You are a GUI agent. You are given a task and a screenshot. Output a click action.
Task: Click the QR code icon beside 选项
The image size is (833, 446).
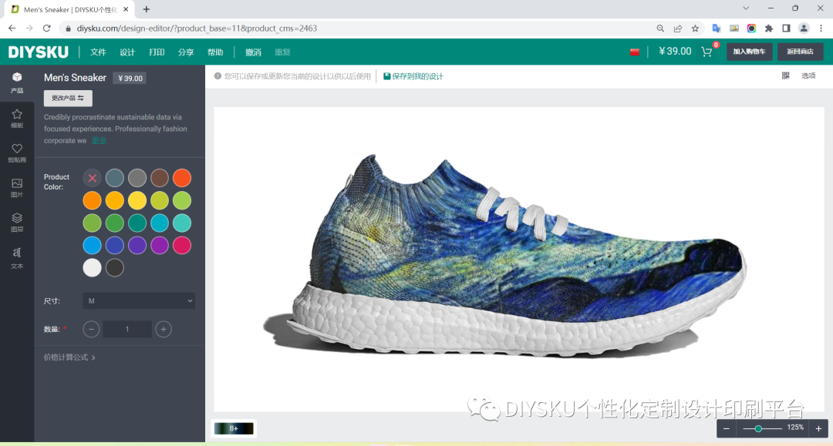786,75
